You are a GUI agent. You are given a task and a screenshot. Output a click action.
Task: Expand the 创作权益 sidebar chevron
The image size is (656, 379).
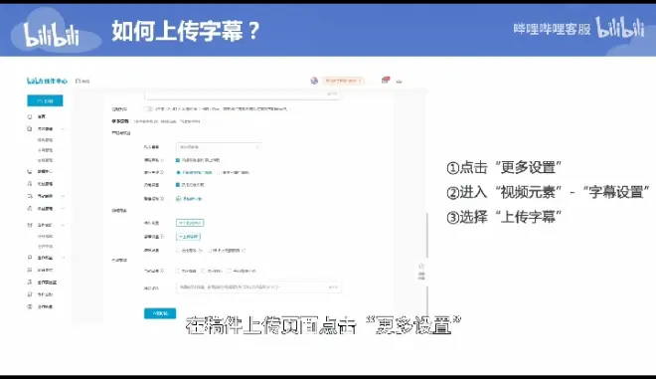[64, 258]
